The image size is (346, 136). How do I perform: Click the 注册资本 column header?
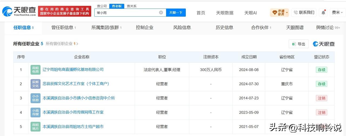pos(211,57)
